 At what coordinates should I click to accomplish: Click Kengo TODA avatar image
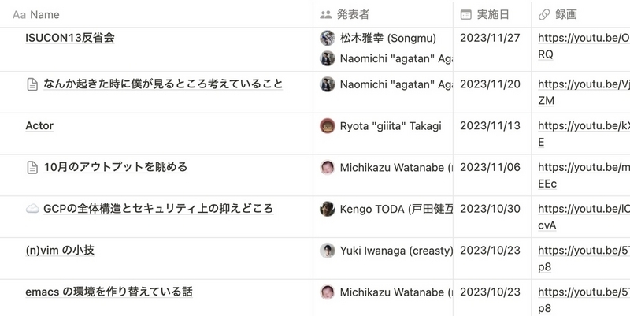pyautogui.click(x=327, y=209)
